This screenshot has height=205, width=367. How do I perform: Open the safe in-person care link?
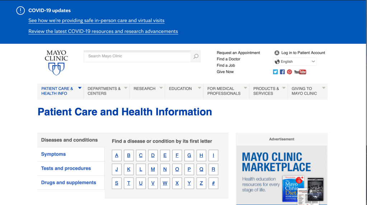pyautogui.click(x=96, y=20)
